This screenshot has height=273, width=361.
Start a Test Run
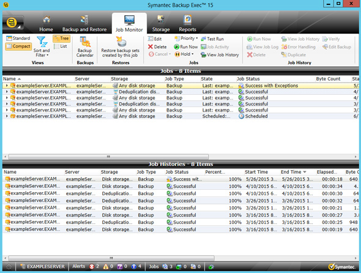click(x=212, y=39)
